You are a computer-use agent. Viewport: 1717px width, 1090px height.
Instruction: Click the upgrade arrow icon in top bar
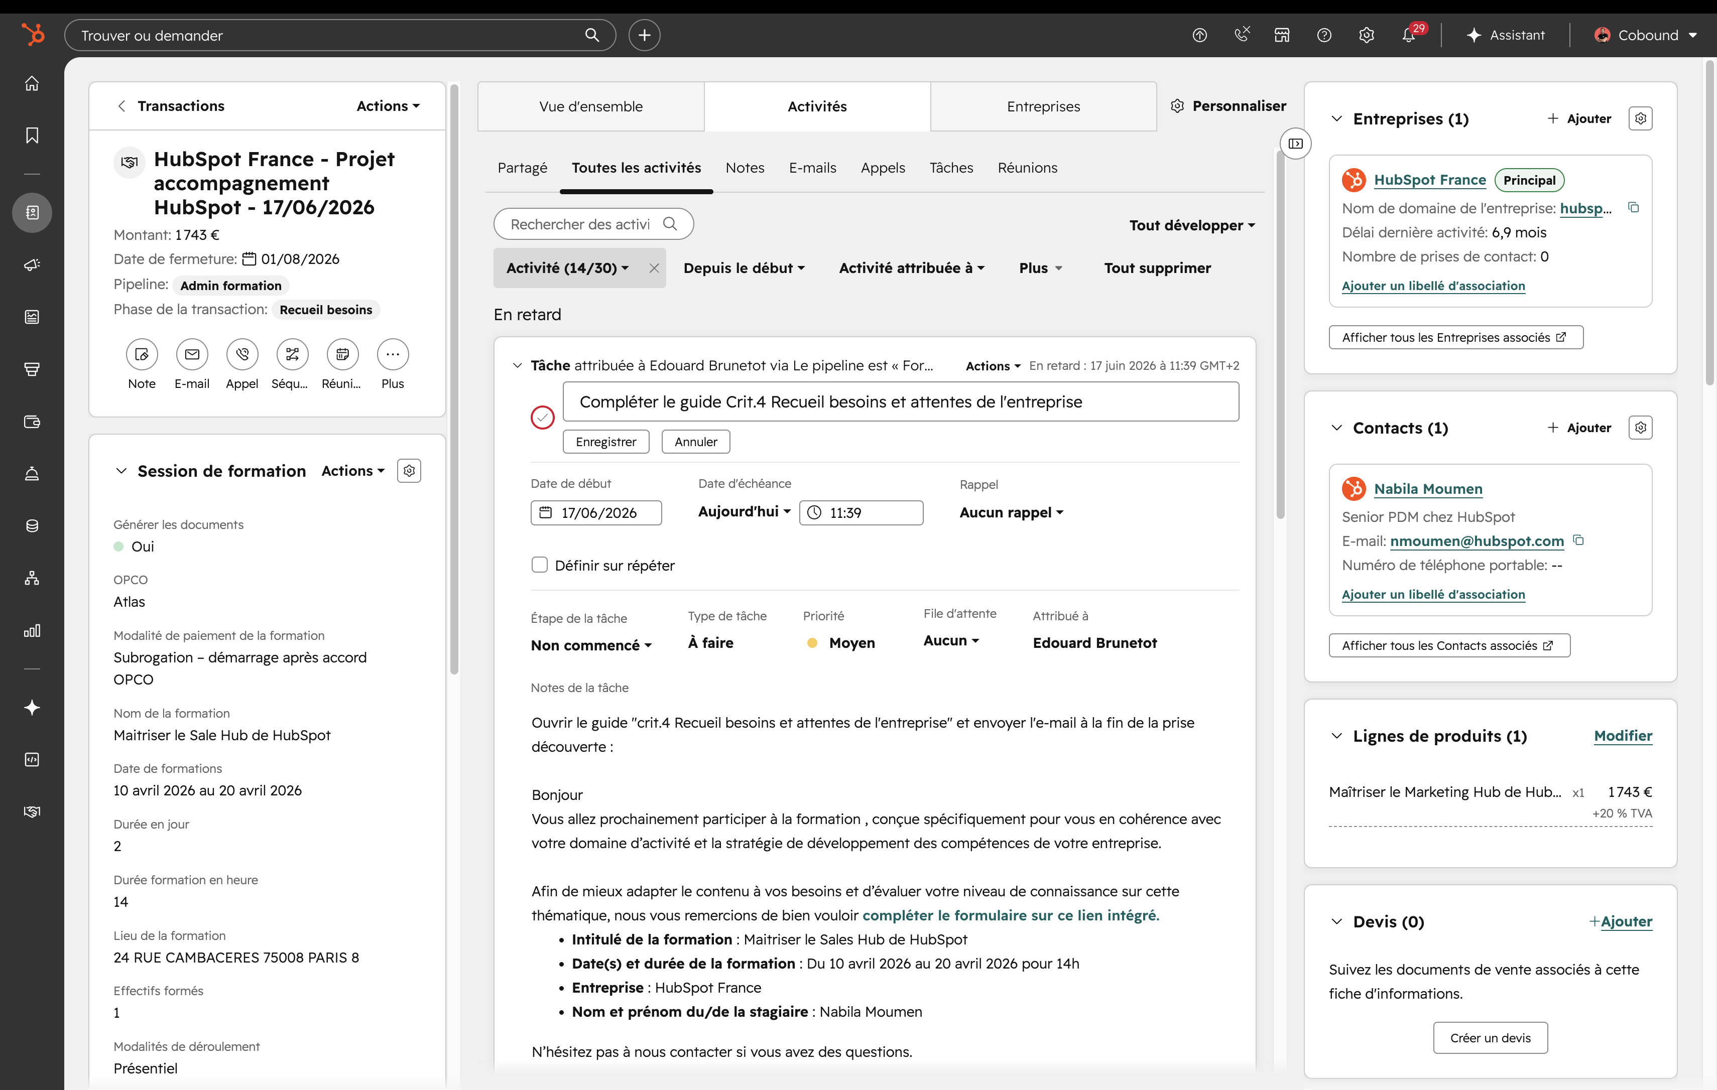[1200, 35]
